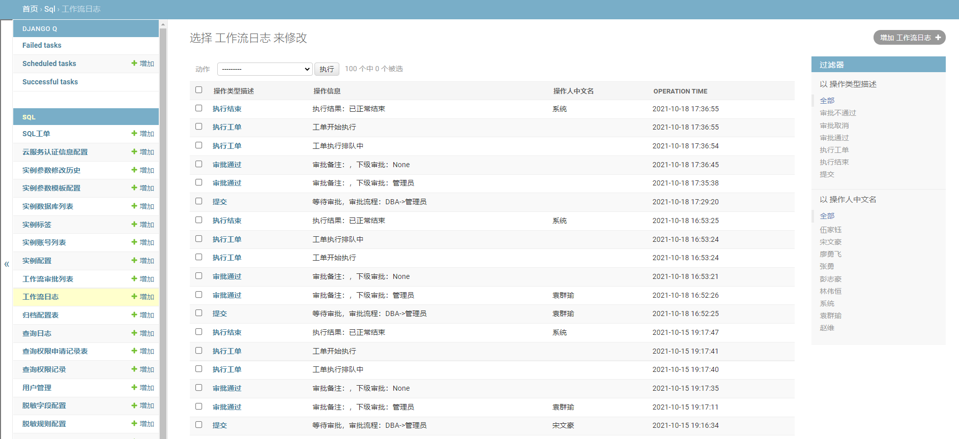The height and width of the screenshot is (439, 959).
Task: Click the 执行 button
Action: 327,69
